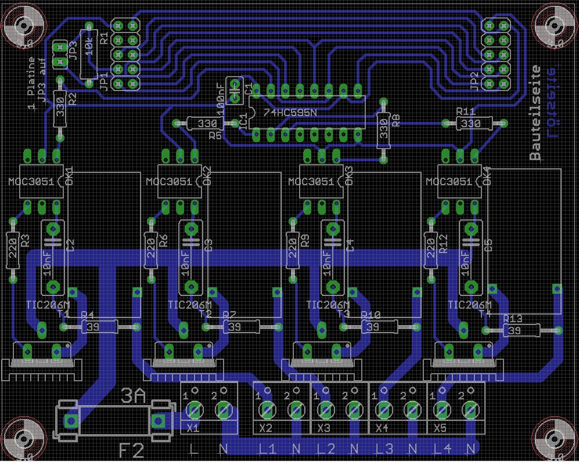Select pad 2 of terminal X3

pyautogui.click(x=354, y=409)
